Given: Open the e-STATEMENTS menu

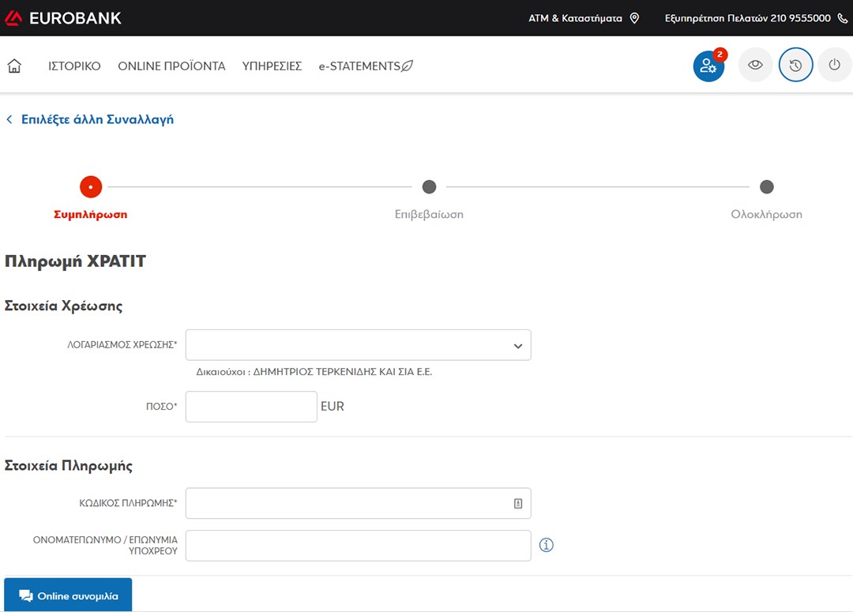Looking at the screenshot, I should coord(366,66).
